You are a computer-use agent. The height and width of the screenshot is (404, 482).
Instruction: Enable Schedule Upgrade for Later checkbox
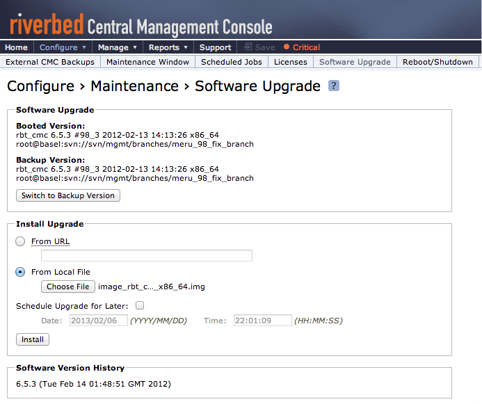pyautogui.click(x=140, y=305)
